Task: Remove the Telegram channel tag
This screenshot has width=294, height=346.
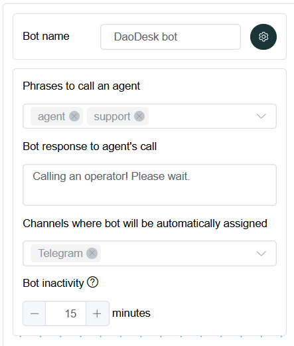Action: click(x=92, y=253)
